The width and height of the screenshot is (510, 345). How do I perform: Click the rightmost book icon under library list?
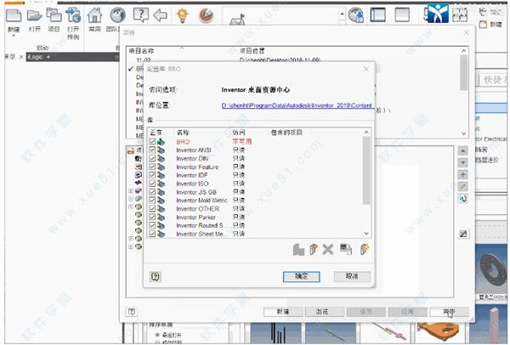click(365, 249)
